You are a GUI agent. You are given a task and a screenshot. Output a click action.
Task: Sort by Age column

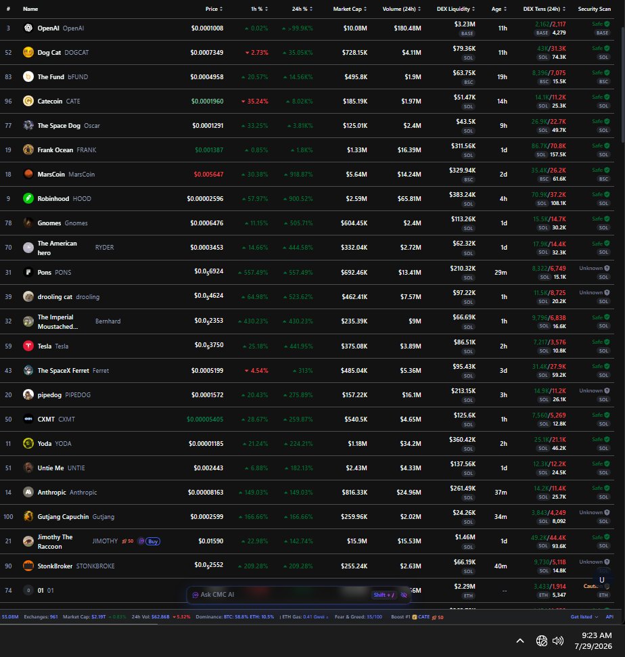pyautogui.click(x=499, y=9)
